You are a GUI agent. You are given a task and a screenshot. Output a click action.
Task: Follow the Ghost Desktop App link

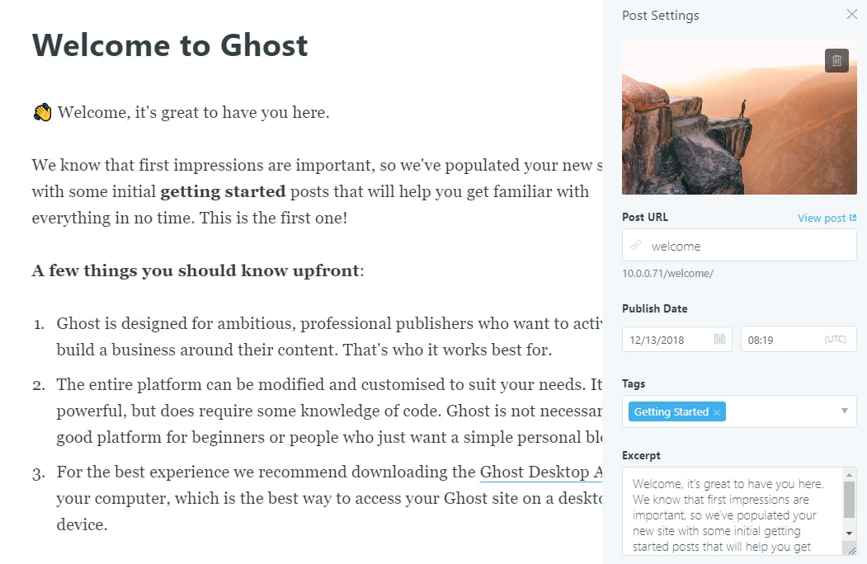[541, 472]
